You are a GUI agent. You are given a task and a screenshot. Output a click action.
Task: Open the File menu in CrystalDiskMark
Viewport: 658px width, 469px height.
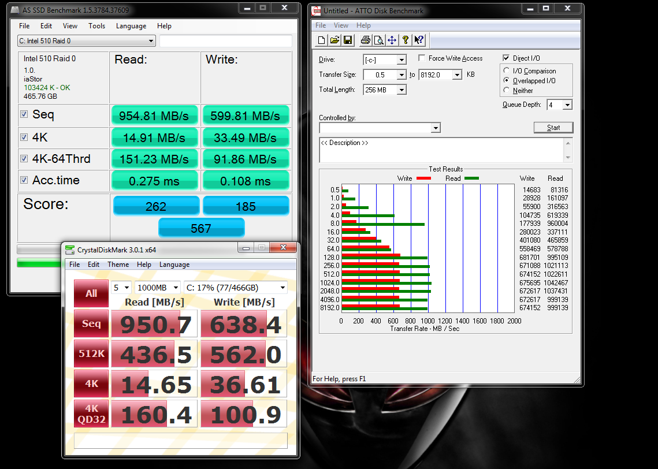[75, 265]
